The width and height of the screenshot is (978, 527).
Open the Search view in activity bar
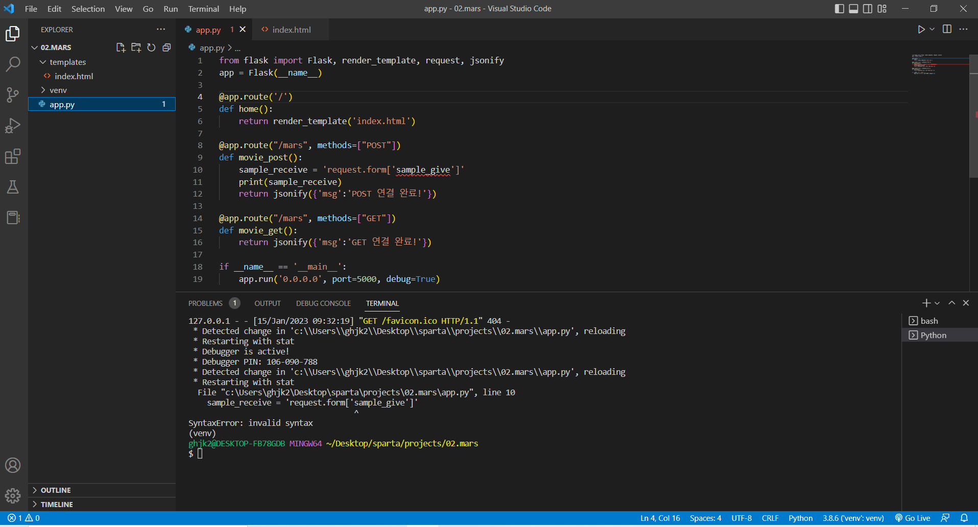pyautogui.click(x=13, y=64)
